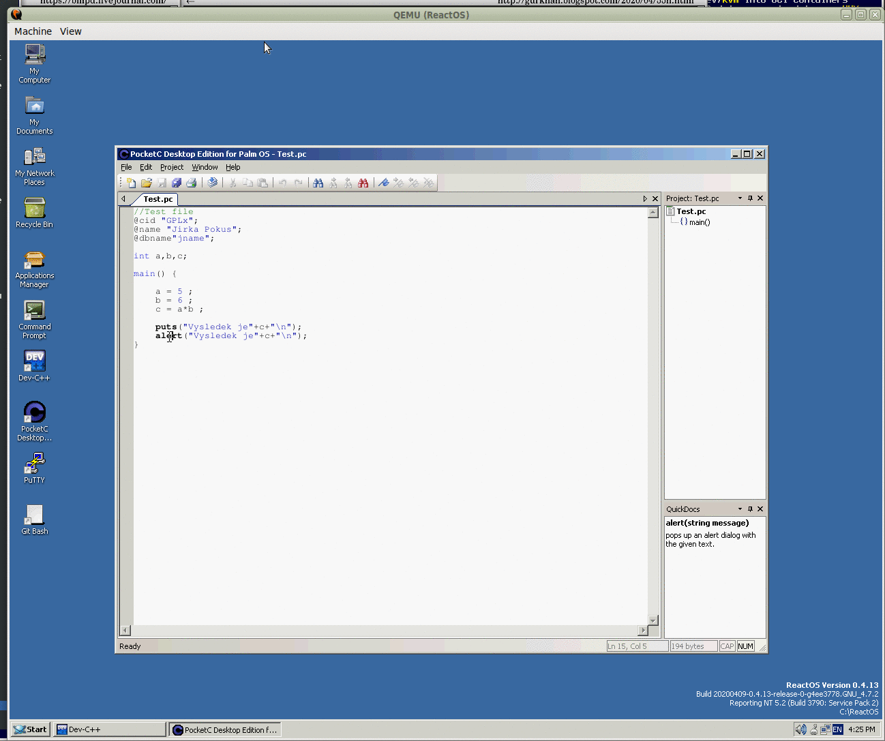Screen dimensions: 885x741
Task: Switch to the Test.pc editor tab
Action: click(157, 199)
